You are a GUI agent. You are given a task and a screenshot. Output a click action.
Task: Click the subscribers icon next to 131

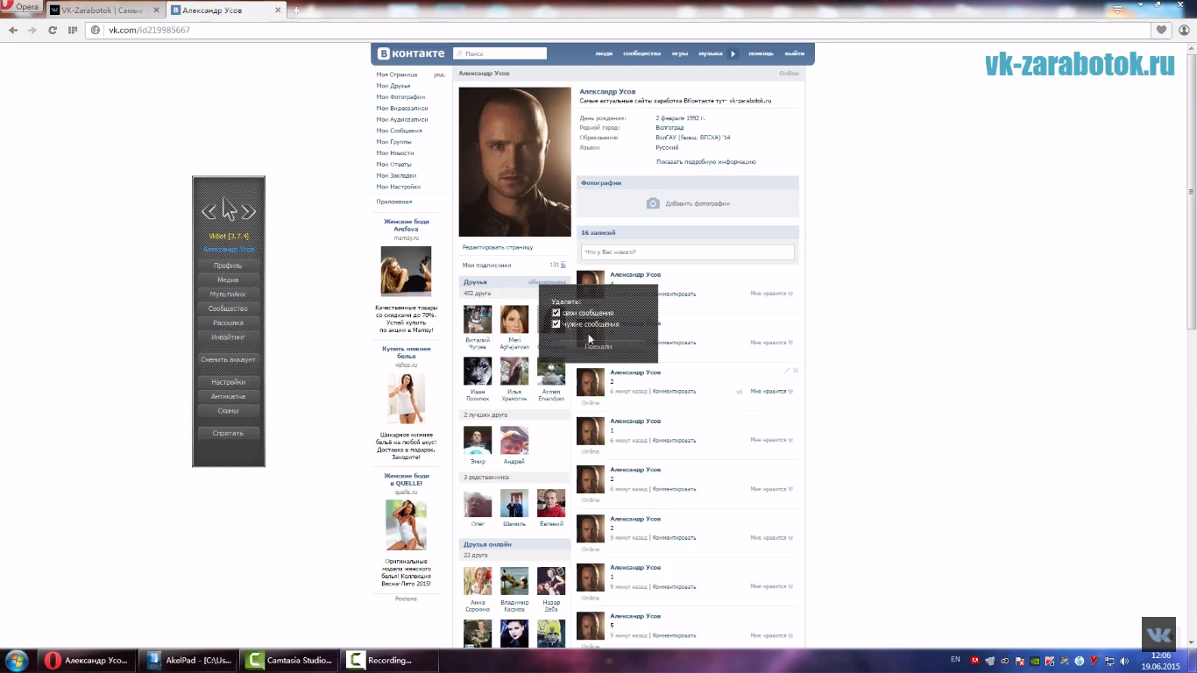(x=563, y=265)
